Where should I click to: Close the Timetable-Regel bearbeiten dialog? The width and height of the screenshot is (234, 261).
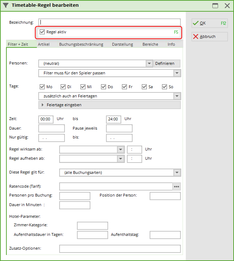coord(227,5)
